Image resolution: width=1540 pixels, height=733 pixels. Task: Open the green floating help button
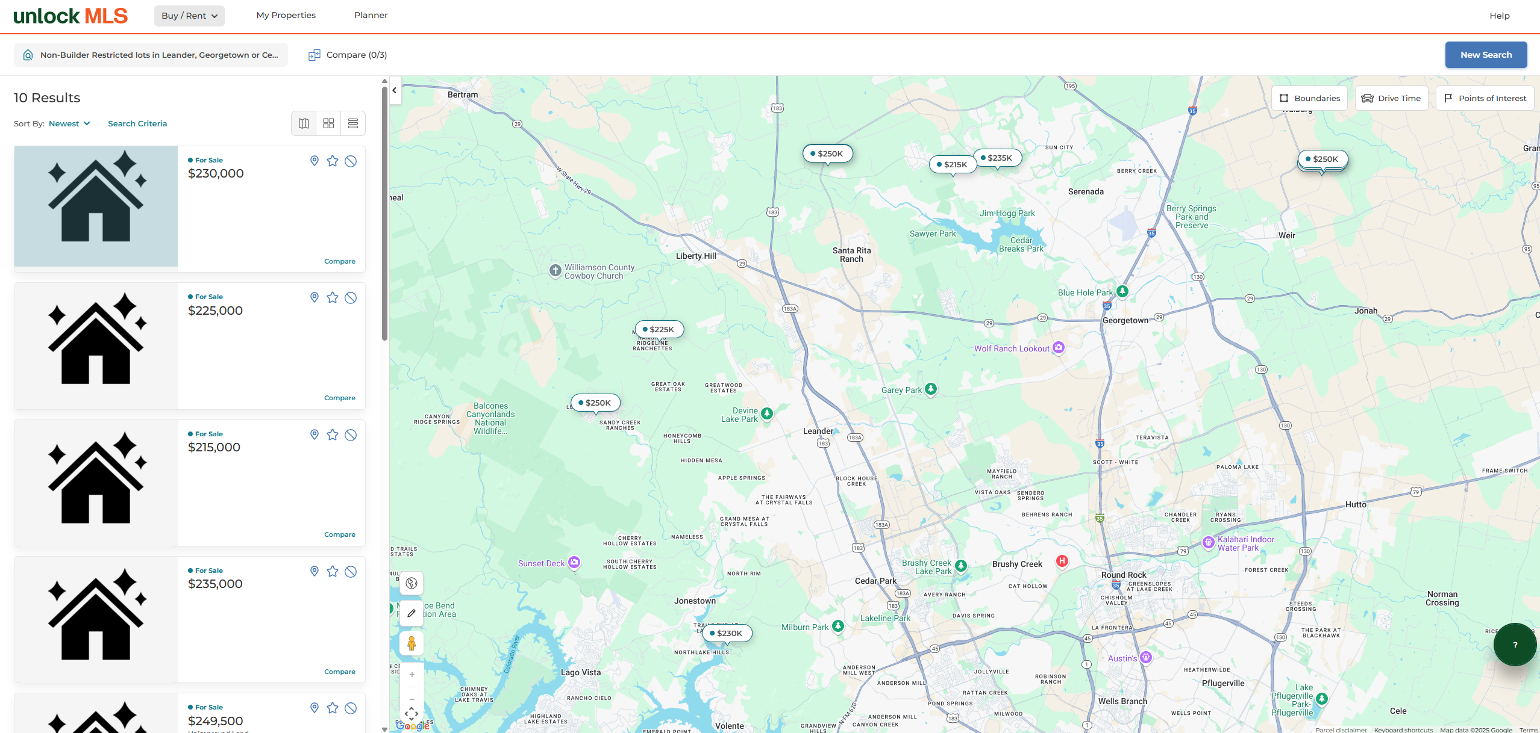(1515, 645)
